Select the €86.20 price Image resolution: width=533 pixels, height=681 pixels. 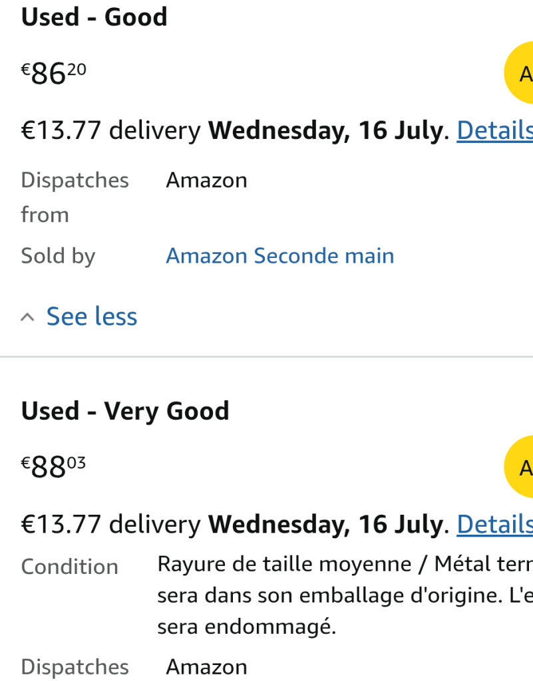pyautogui.click(x=54, y=73)
